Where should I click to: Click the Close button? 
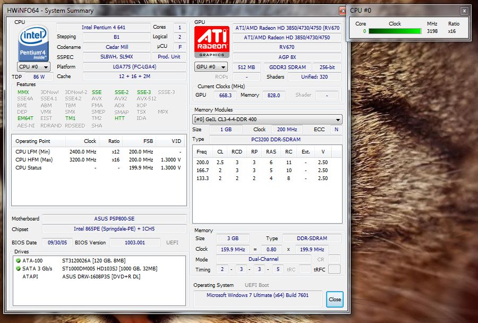point(335,299)
